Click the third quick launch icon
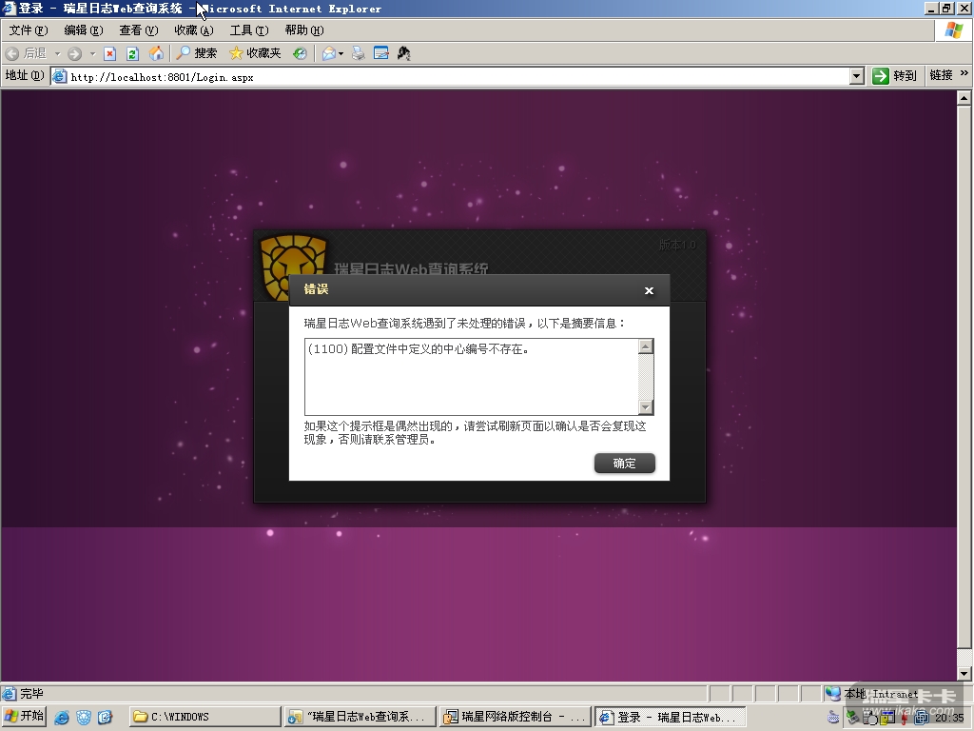974x731 pixels. coord(105,718)
